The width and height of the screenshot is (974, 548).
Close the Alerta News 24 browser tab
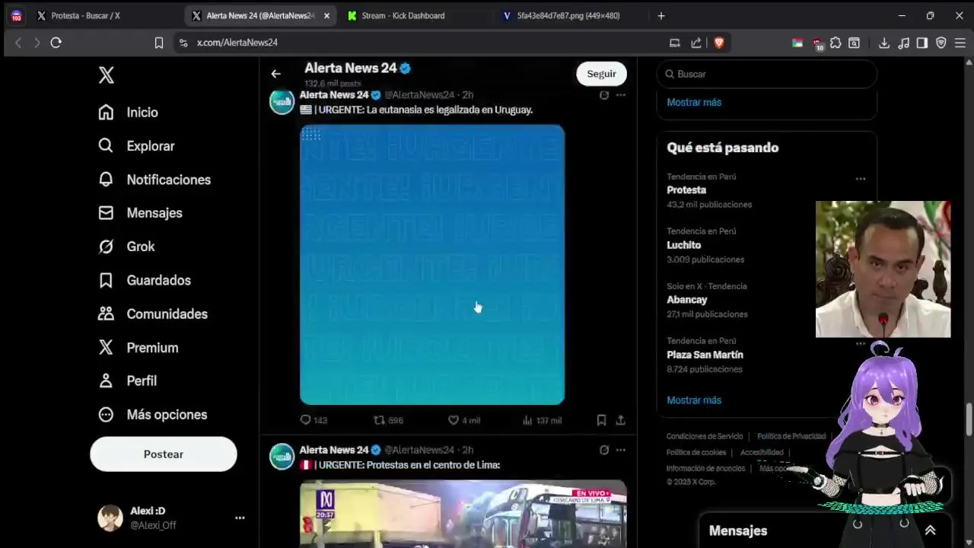(326, 15)
